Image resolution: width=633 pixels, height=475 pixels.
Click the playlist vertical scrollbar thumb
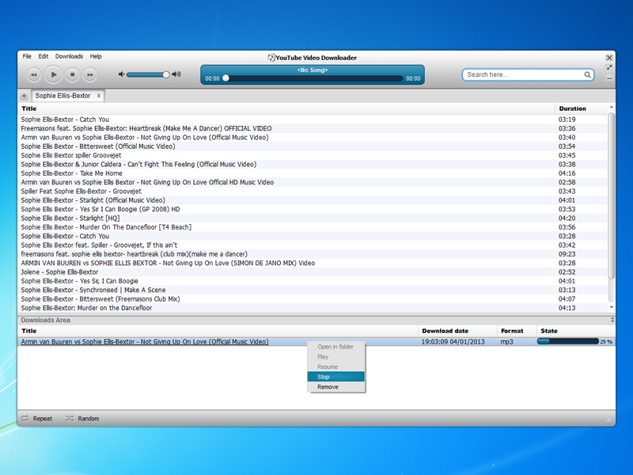coord(612,196)
